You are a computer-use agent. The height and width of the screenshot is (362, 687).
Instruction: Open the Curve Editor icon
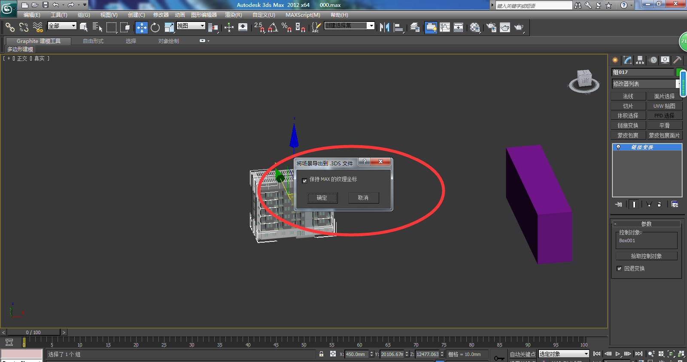pyautogui.click(x=445, y=27)
